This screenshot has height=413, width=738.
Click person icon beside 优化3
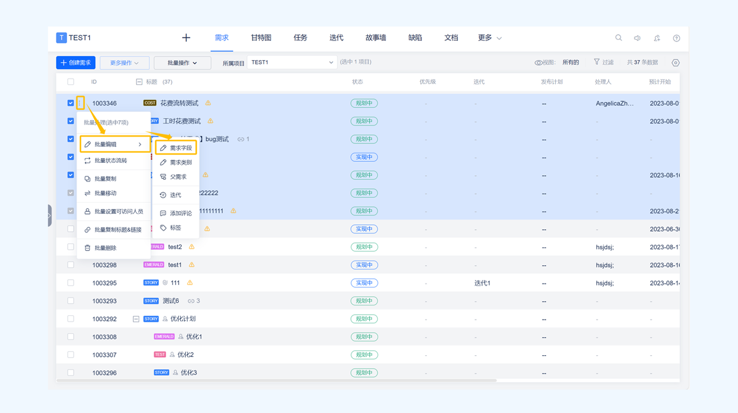(x=176, y=372)
